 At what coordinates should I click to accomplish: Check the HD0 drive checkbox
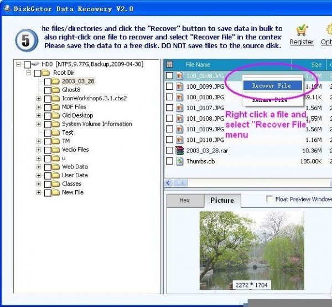28,65
